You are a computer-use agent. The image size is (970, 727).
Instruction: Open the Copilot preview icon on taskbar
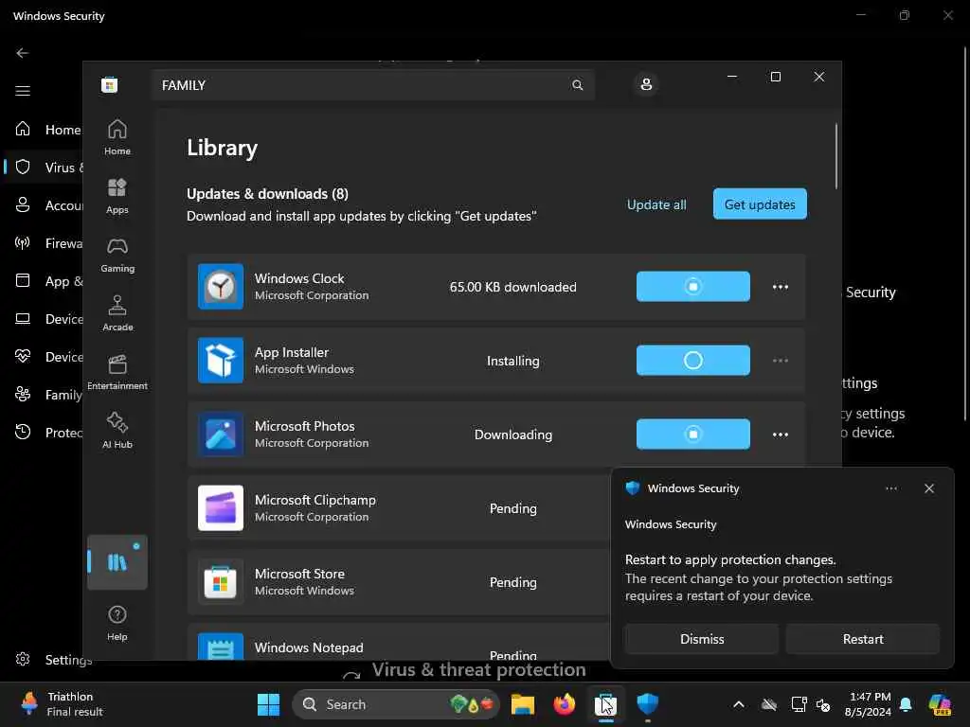pos(940,704)
